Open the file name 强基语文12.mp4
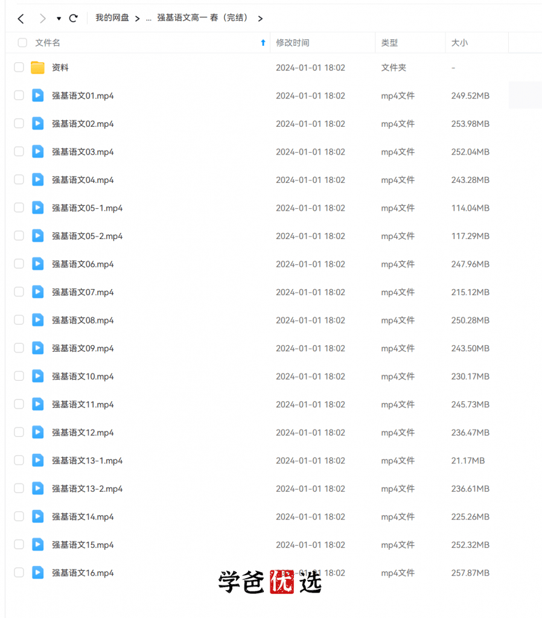Viewport: 542px width, 618px height. (x=83, y=432)
